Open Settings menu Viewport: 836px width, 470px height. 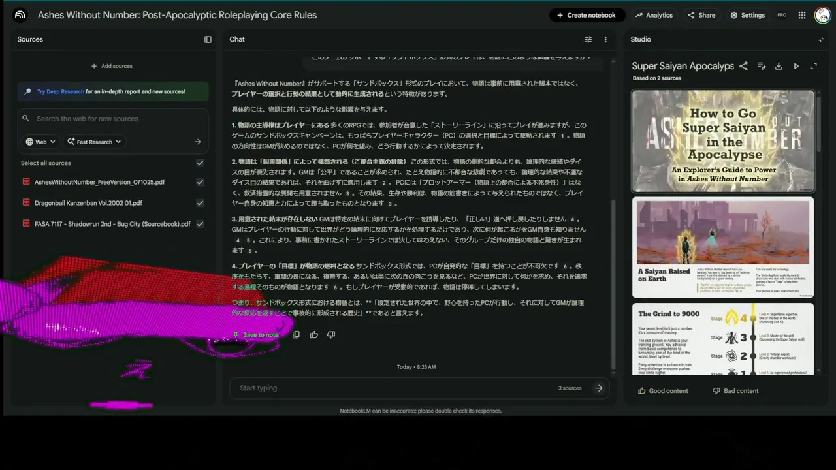pos(747,15)
